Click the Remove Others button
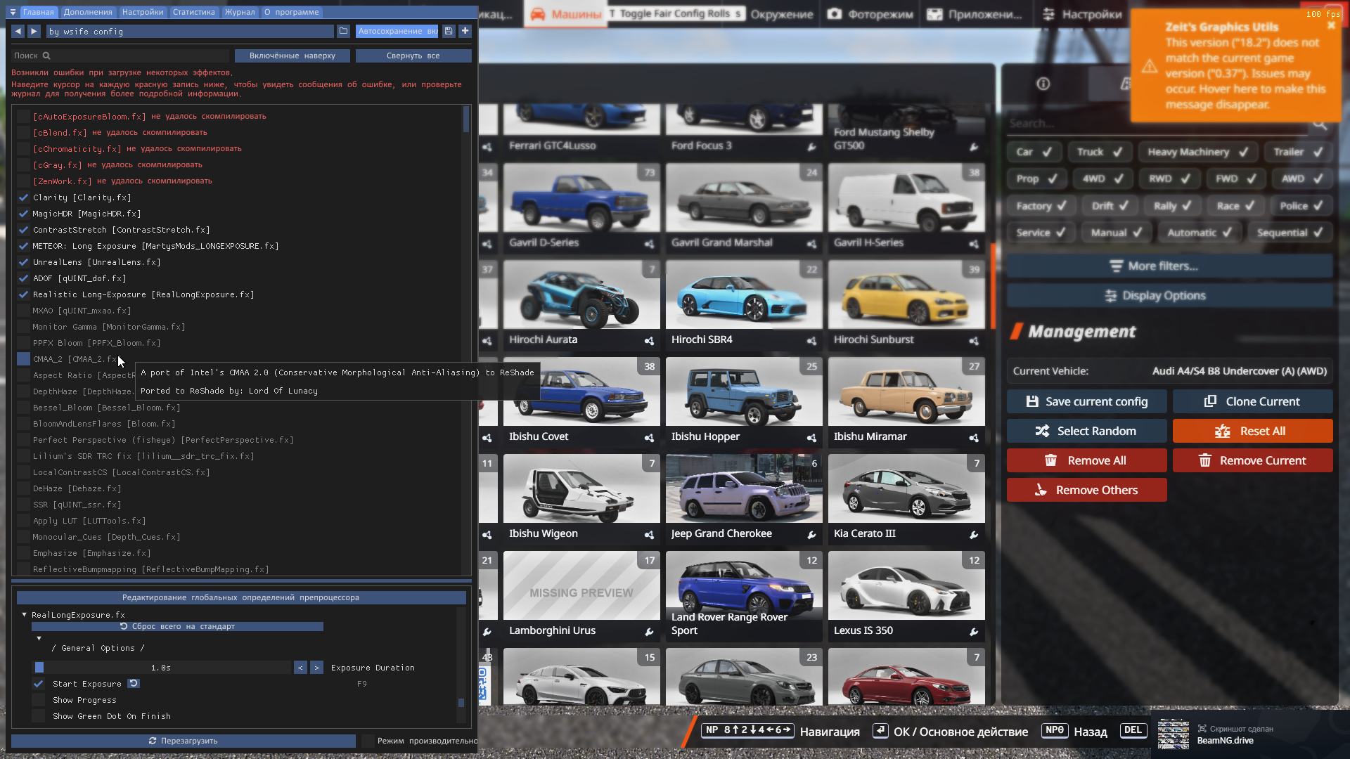 1087,490
